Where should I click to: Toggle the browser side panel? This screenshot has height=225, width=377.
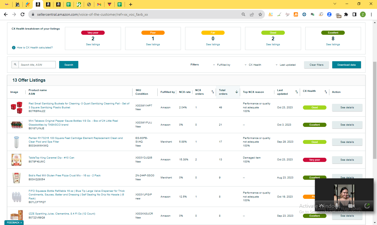tap(354, 14)
